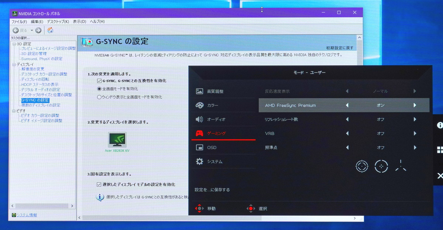Select プレビューによるイメージ設定の調整 in the task tree

48,49
